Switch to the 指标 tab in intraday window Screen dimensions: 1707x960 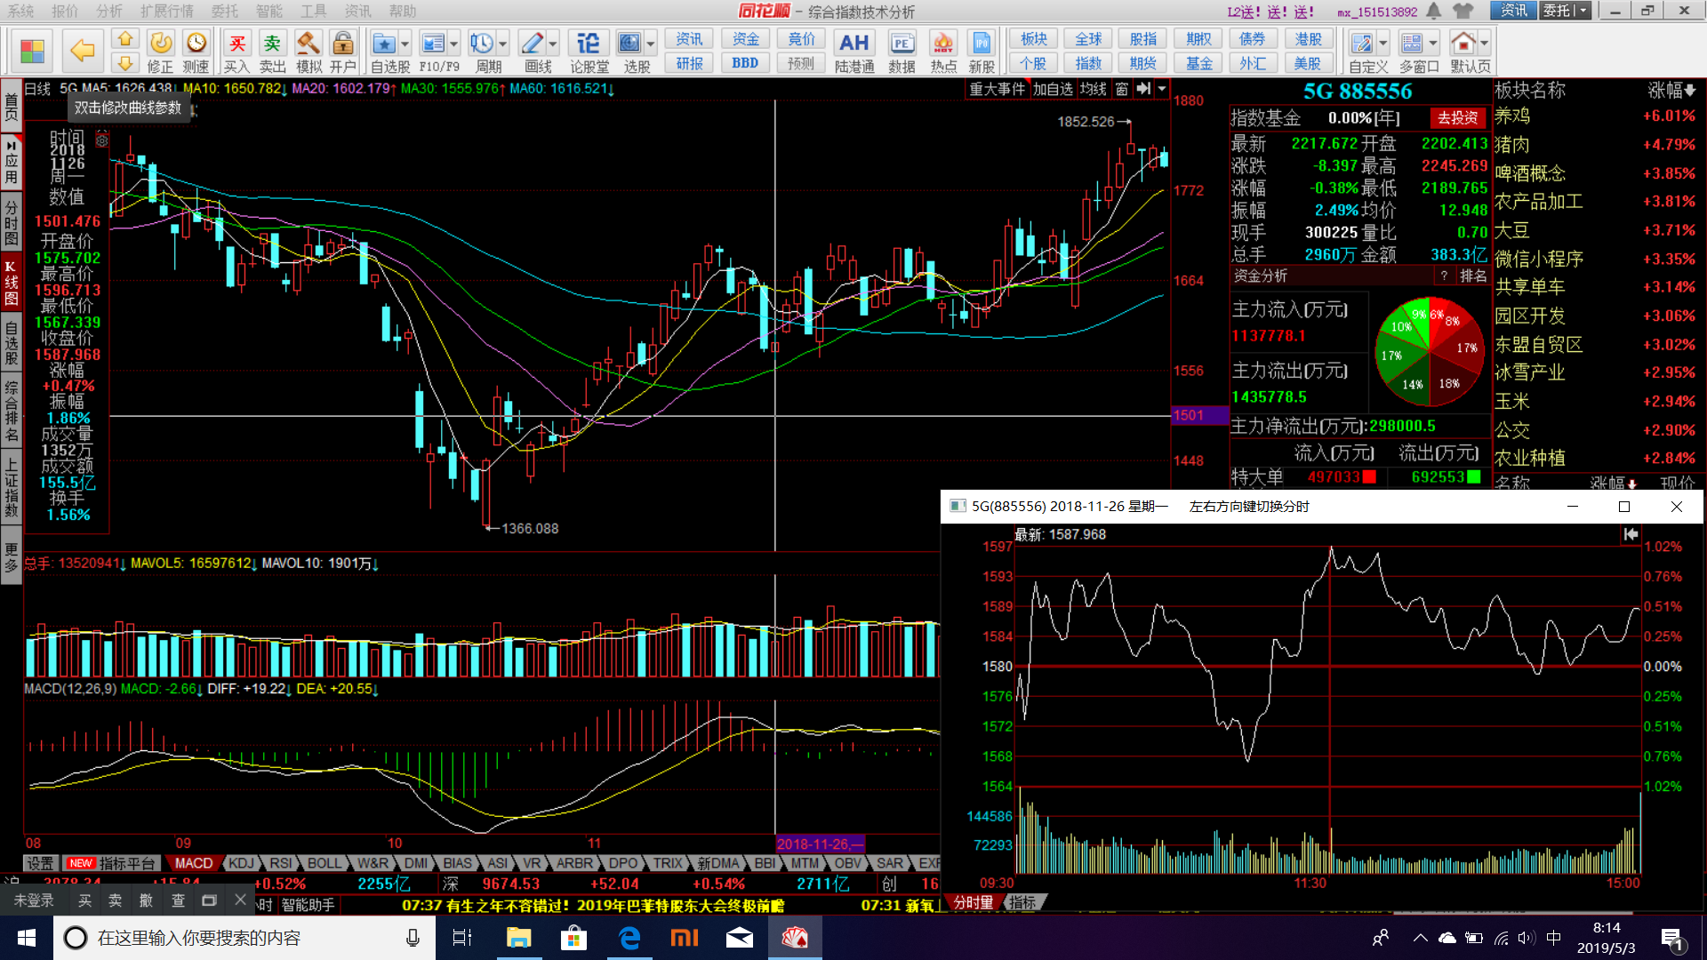tap(1022, 902)
